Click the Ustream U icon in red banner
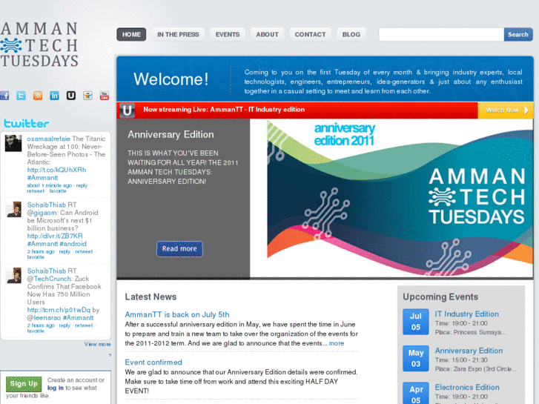The width and height of the screenshot is (539, 404). coord(128,110)
